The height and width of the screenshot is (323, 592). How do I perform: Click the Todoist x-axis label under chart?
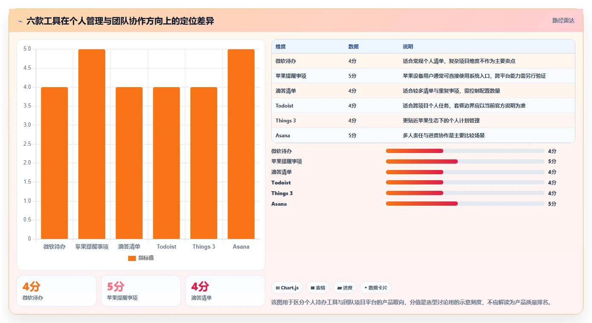(x=167, y=246)
